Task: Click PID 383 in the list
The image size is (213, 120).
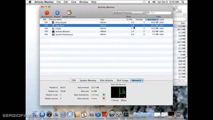Action: (x=46, y=34)
